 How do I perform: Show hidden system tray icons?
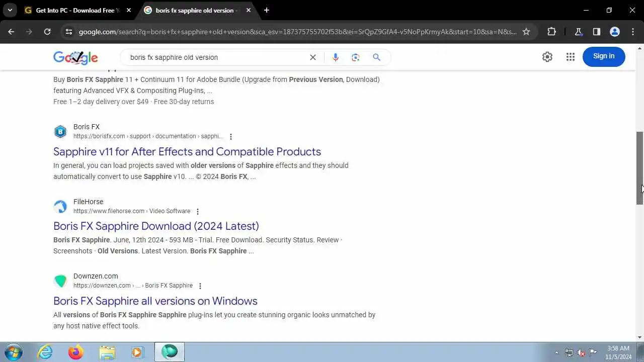pyautogui.click(x=556, y=352)
